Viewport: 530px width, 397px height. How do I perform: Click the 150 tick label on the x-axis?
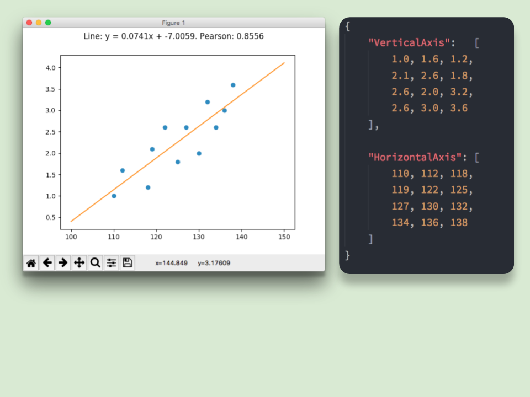284,237
